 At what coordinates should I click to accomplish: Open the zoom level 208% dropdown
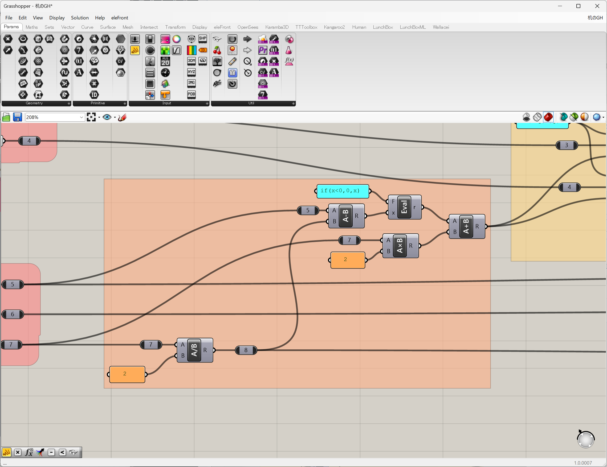click(82, 117)
